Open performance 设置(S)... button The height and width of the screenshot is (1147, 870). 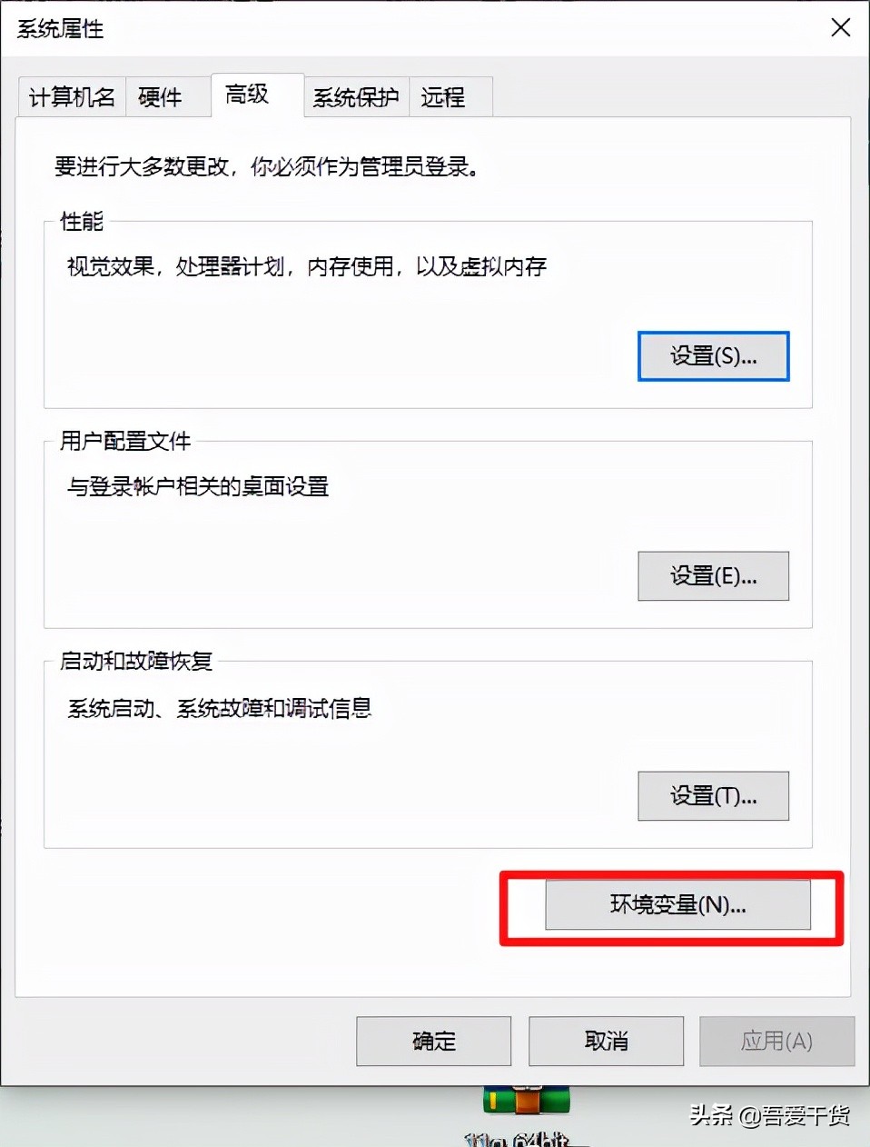[714, 356]
